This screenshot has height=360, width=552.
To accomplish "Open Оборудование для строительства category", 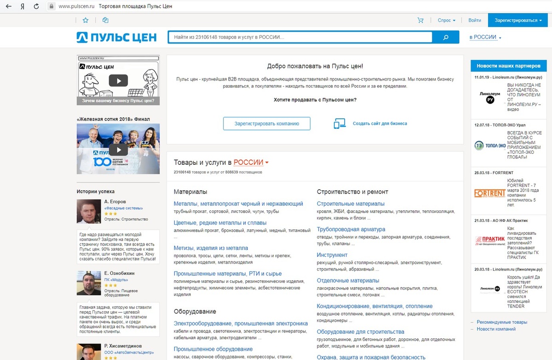I will tap(360, 331).
